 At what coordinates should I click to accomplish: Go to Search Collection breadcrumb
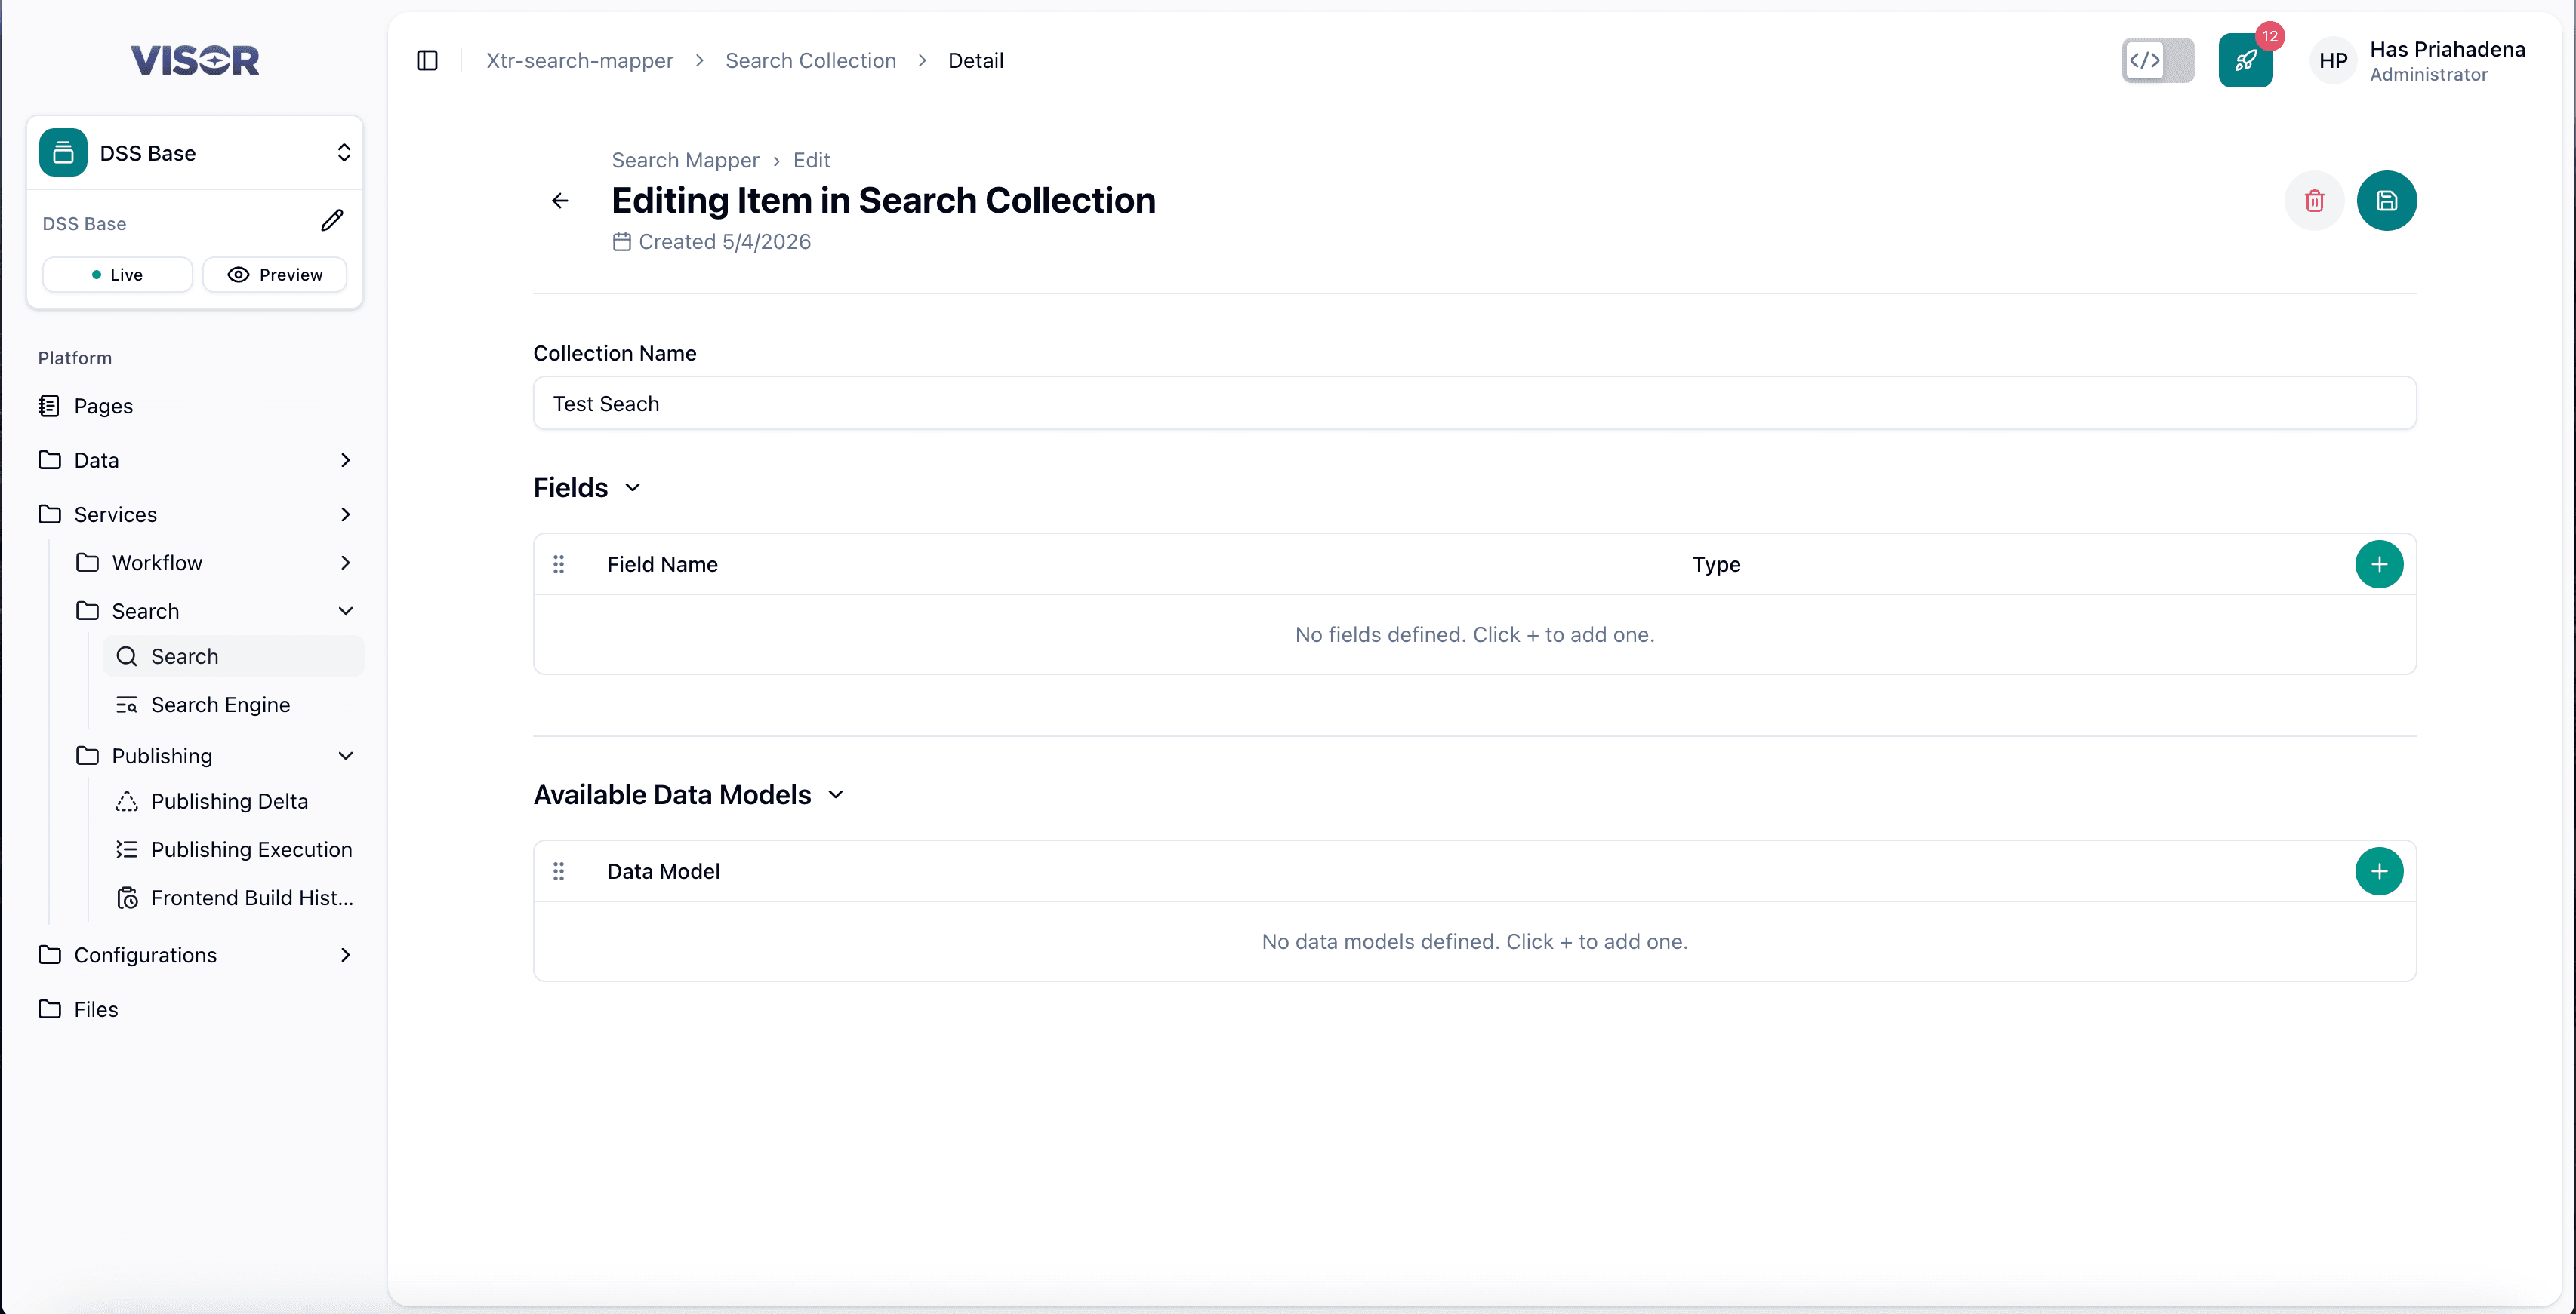point(811,61)
